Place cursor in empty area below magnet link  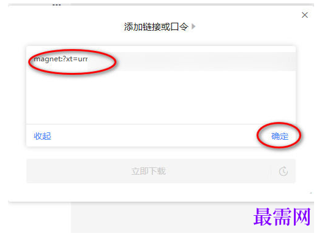(x=161, y=97)
